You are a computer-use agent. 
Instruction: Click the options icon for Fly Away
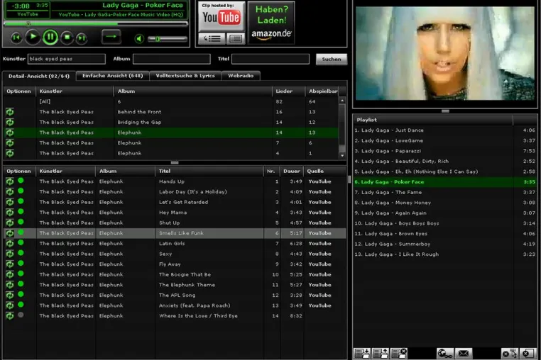pos(10,264)
